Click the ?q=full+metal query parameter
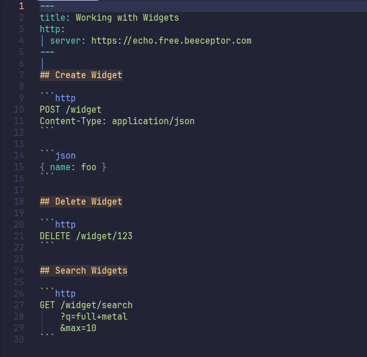Viewport: 367px width, 357px height. (x=94, y=317)
